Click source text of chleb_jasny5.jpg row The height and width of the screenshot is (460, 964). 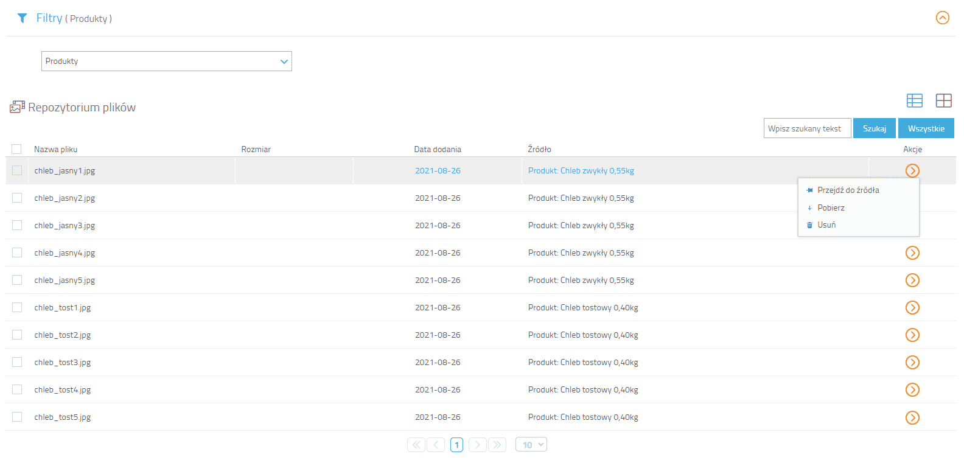581,280
